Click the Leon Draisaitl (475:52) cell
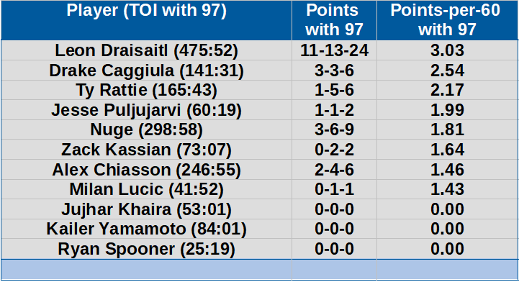The image size is (519, 282). (x=146, y=50)
